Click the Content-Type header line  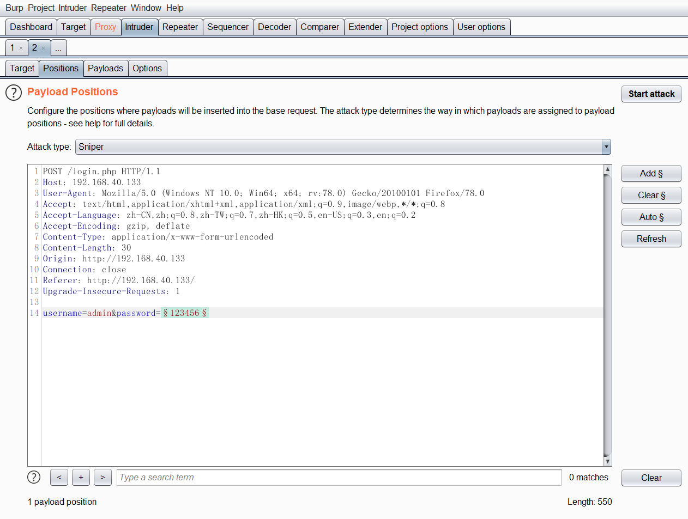pyautogui.click(x=158, y=236)
